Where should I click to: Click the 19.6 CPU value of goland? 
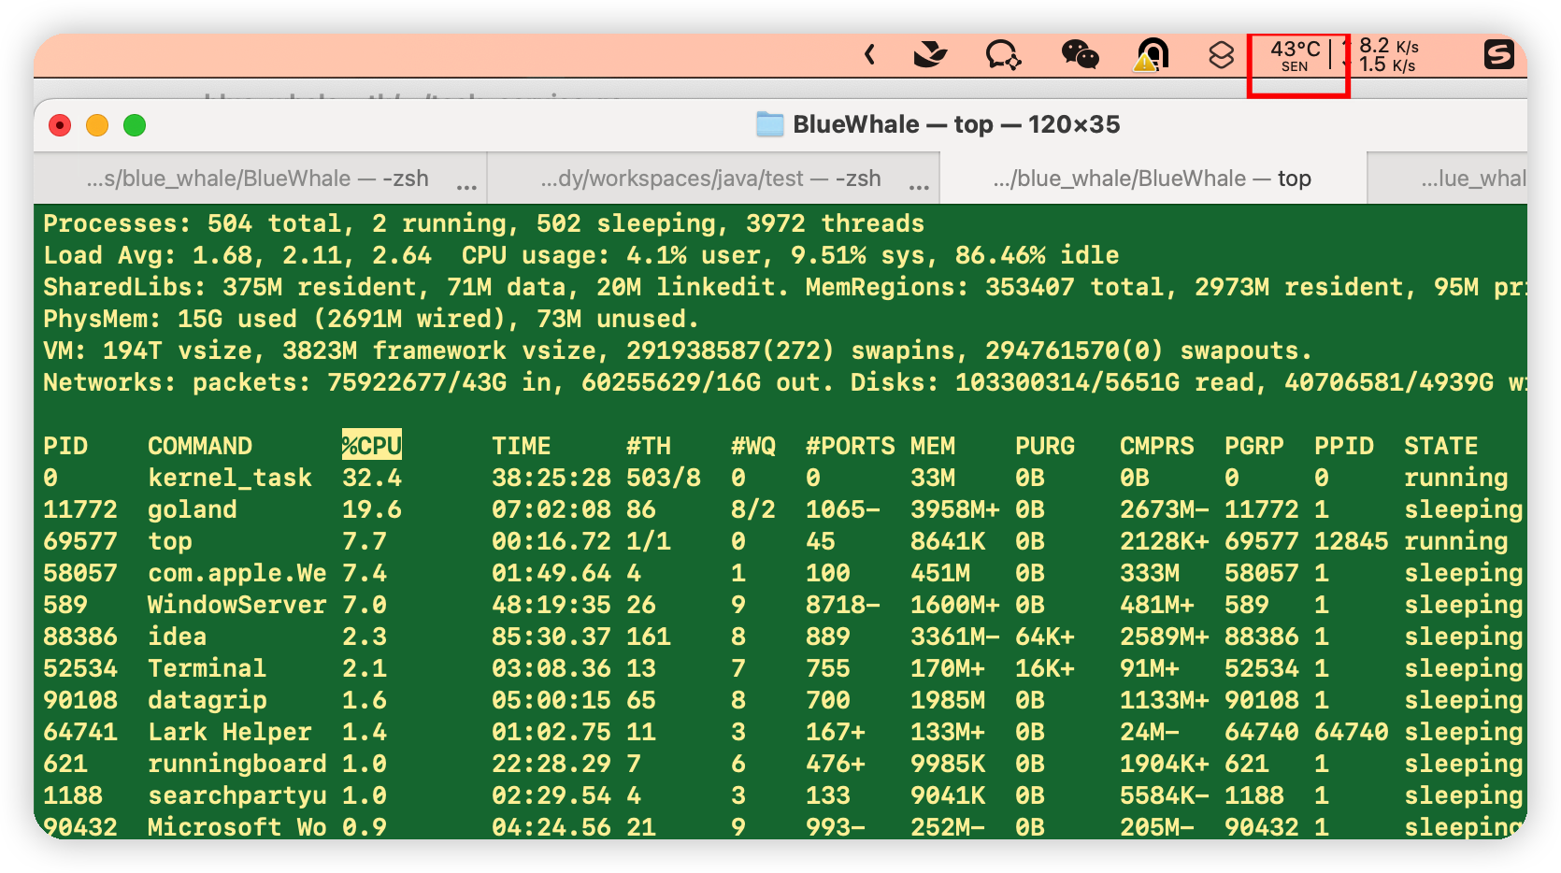(x=372, y=509)
